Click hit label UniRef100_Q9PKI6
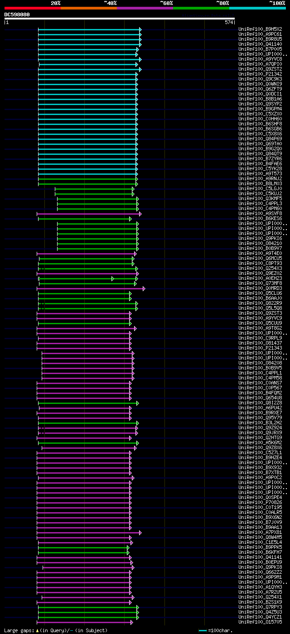Image resolution: width=290 pixels, height=634 pixels. (x=260, y=239)
